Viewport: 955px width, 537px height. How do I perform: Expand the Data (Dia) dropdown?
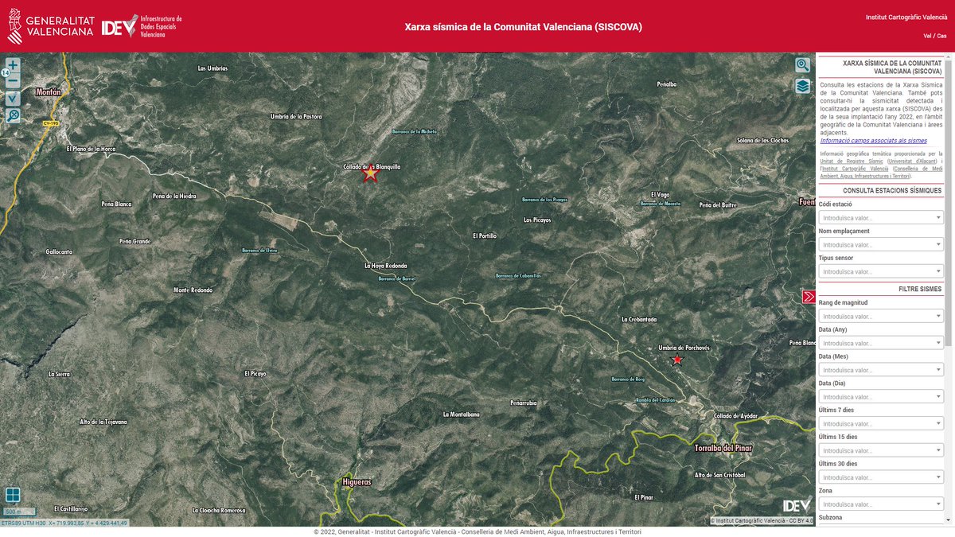[x=881, y=396]
